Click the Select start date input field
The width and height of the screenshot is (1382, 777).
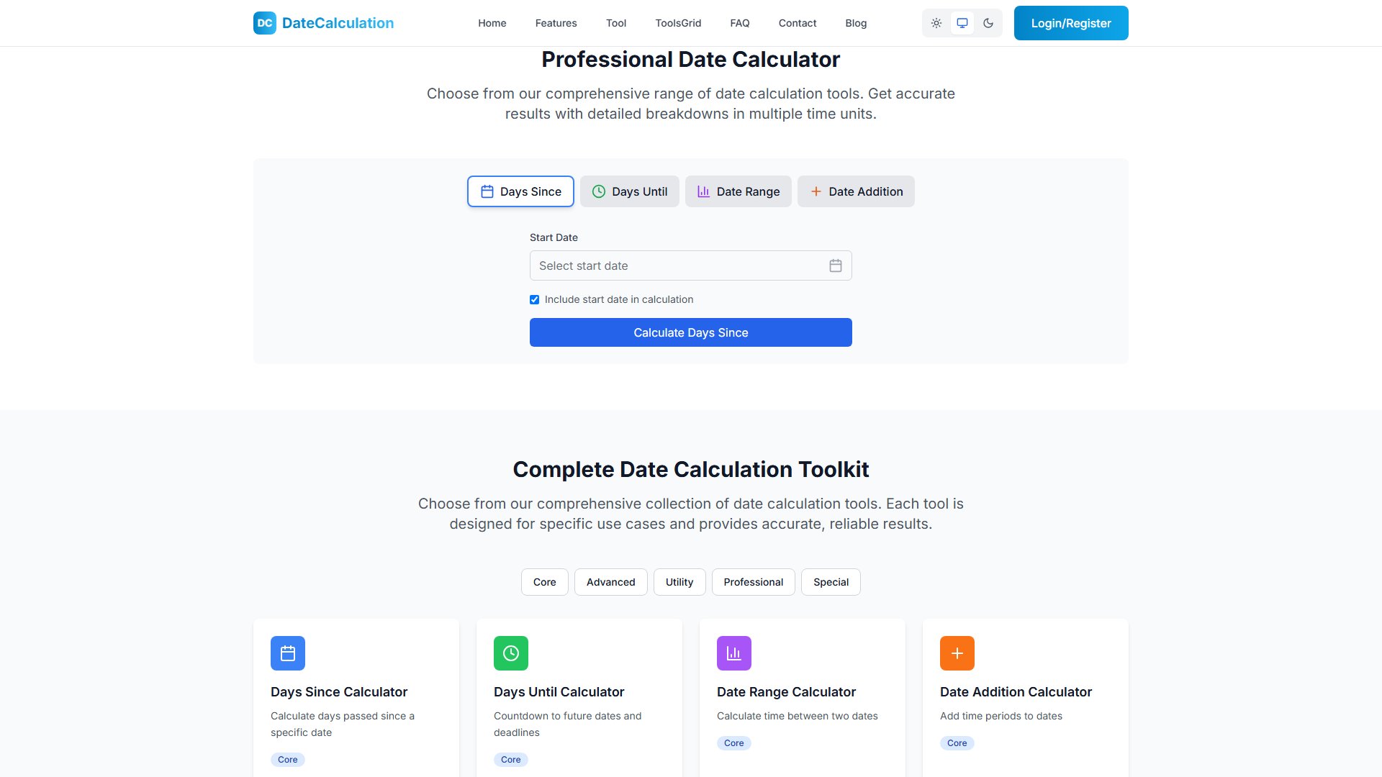point(691,265)
